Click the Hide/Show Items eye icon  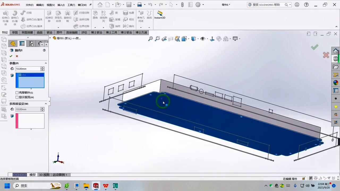coord(203,39)
